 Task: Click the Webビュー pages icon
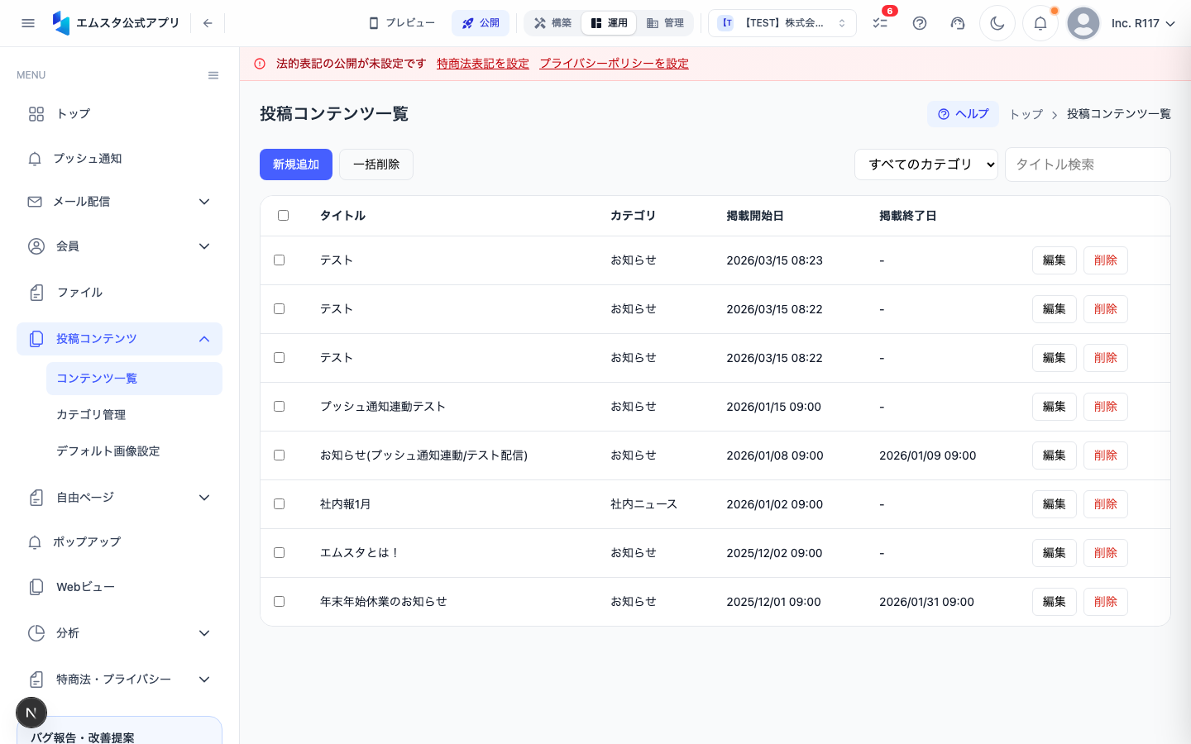pyautogui.click(x=36, y=587)
